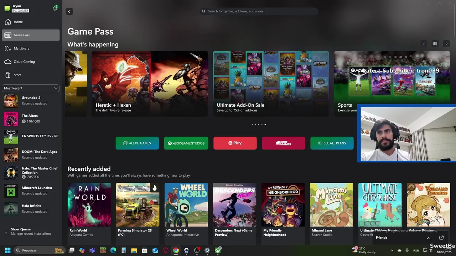The height and width of the screenshot is (256, 456).
Task: Open Minecraft Launcher from recent list
Action: coord(31,191)
